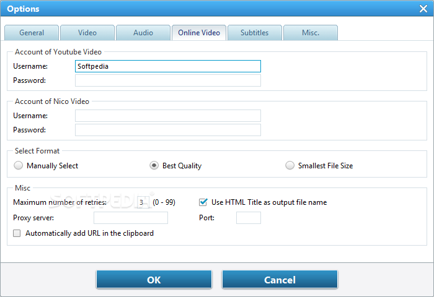This screenshot has width=434, height=297.
Task: Click the 'Account of Youtube Video' group label
Action: point(58,52)
